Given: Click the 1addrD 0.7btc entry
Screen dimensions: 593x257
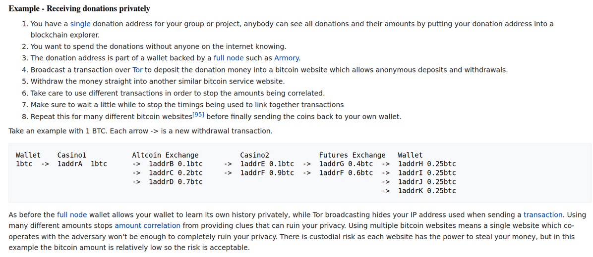Looking at the screenshot, I should click(176, 182).
